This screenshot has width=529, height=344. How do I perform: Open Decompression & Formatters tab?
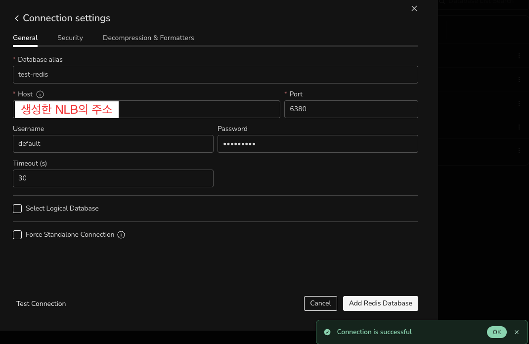tap(148, 38)
